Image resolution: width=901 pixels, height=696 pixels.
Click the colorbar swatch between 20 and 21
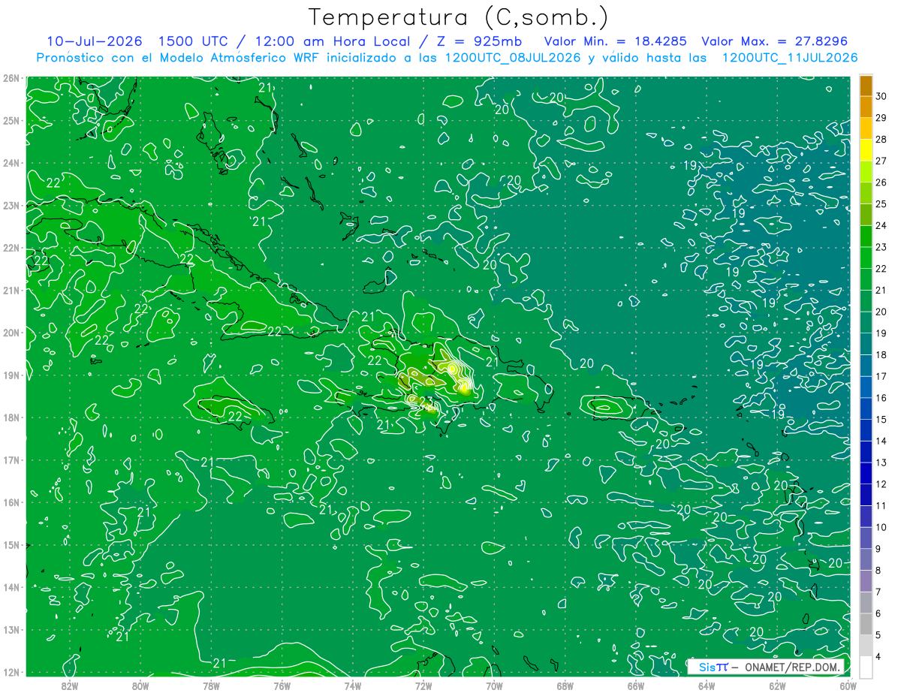tap(866, 300)
